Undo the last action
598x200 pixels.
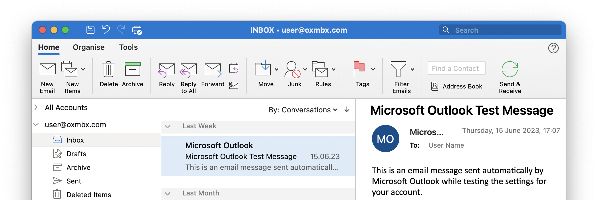coord(106,30)
